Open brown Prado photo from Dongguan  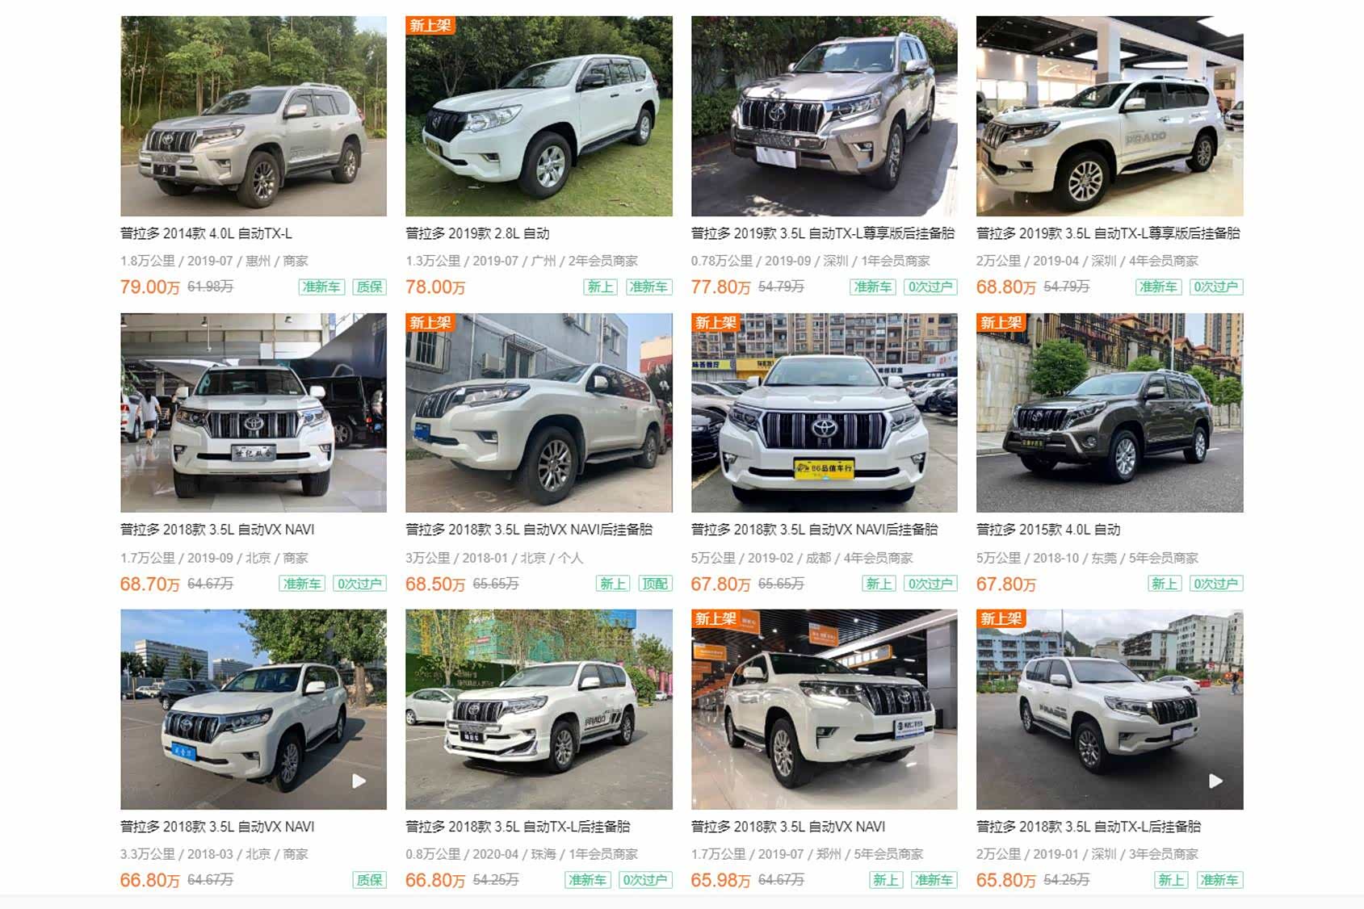point(1110,413)
